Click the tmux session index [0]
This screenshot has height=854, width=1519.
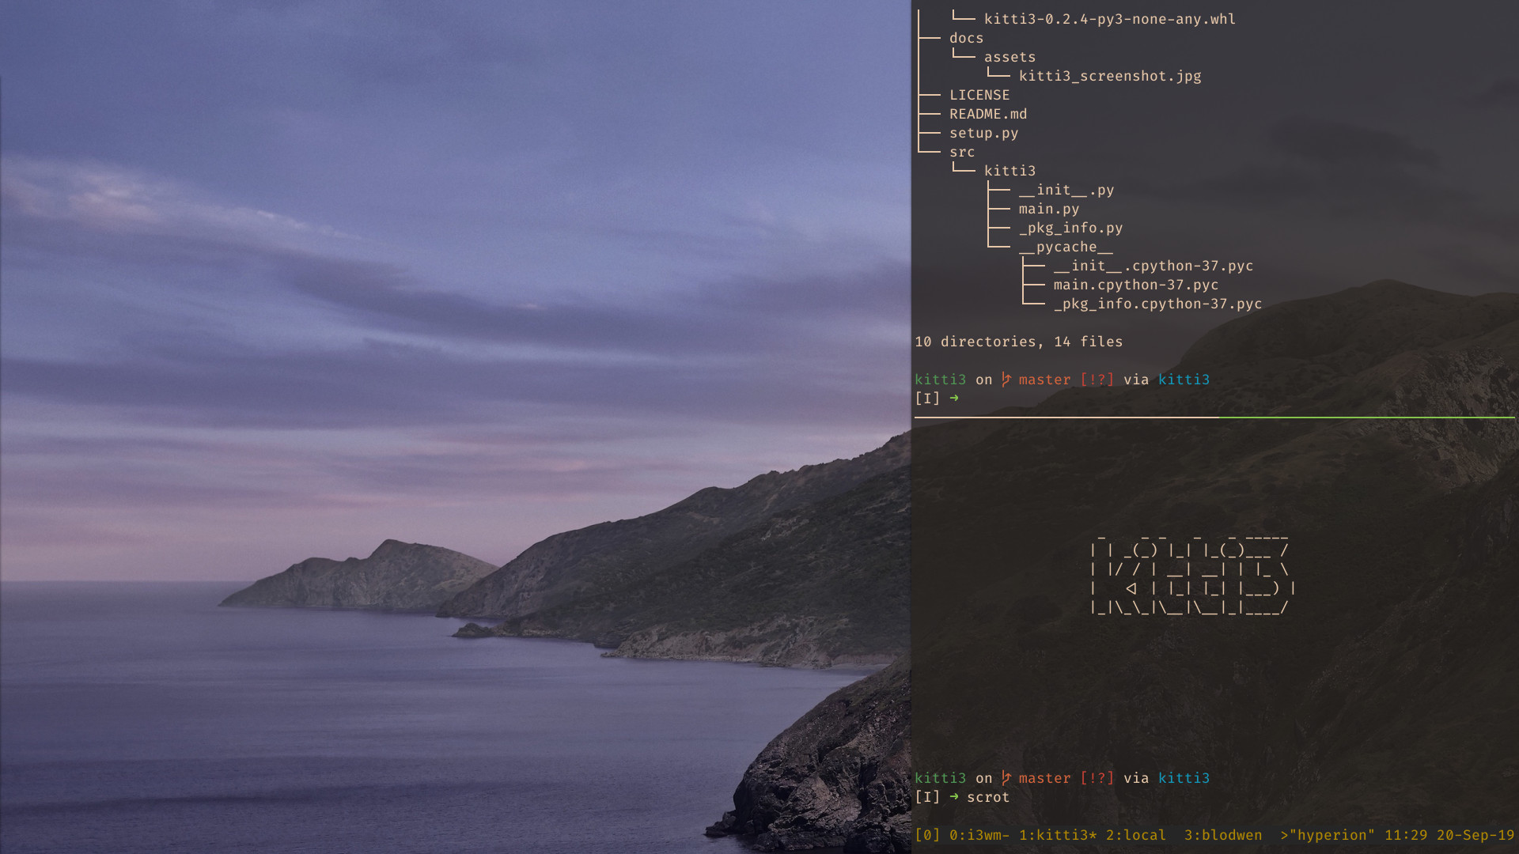(927, 835)
